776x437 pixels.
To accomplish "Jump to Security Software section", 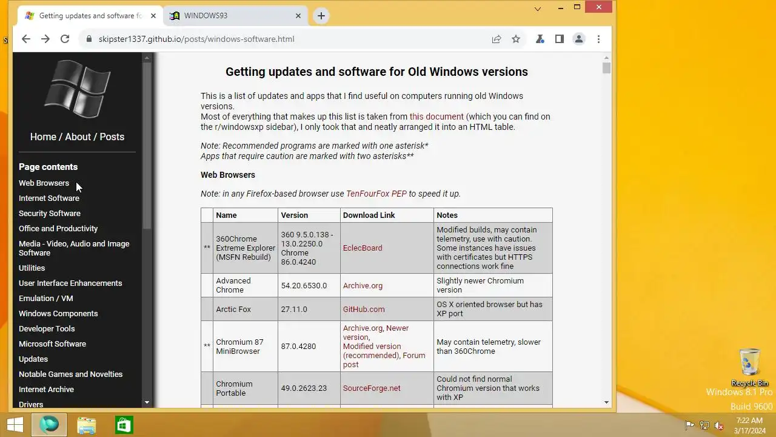I will (50, 213).
